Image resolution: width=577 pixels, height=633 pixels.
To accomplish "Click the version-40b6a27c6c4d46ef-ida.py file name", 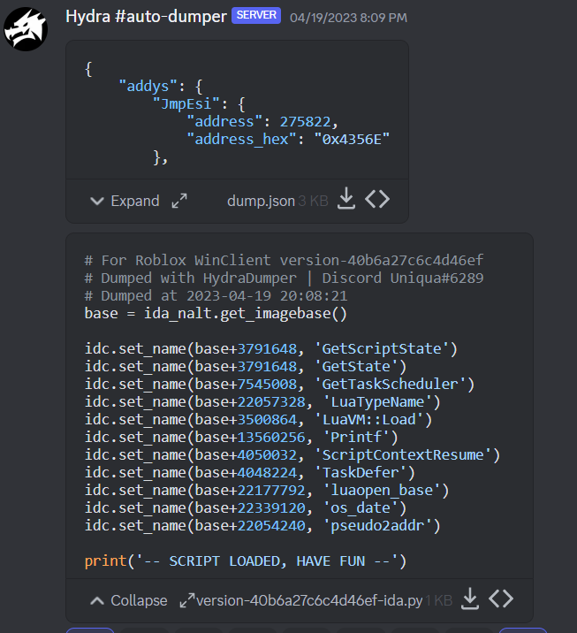I will pos(309,600).
